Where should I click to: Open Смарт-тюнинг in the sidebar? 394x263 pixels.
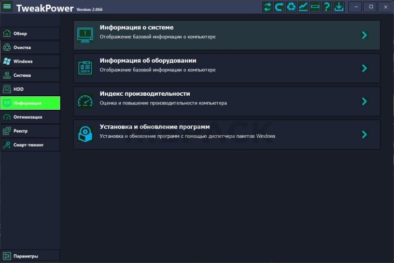[30, 145]
